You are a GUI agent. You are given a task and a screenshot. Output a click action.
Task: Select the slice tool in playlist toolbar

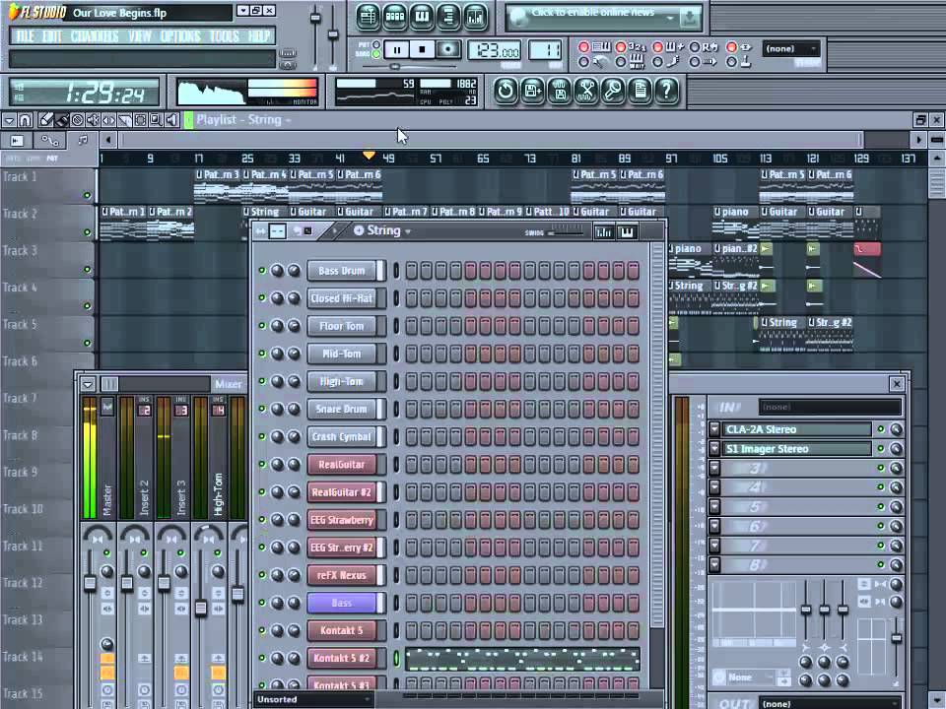(x=124, y=120)
